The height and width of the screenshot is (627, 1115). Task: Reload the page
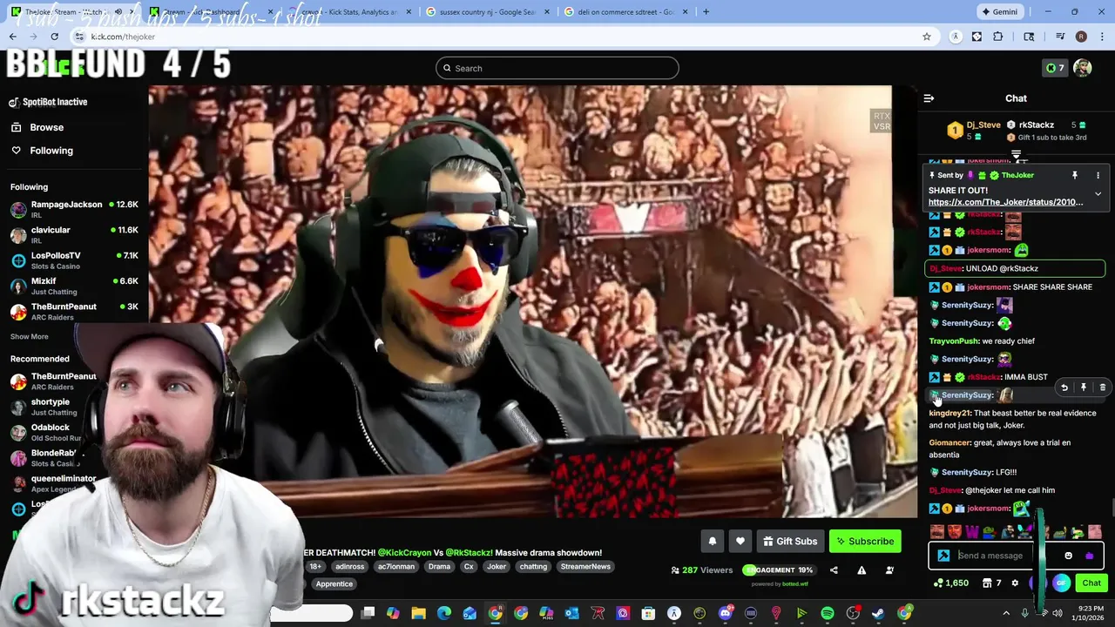[x=54, y=37]
